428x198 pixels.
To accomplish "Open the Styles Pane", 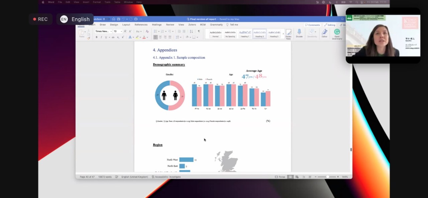I will click(288, 33).
